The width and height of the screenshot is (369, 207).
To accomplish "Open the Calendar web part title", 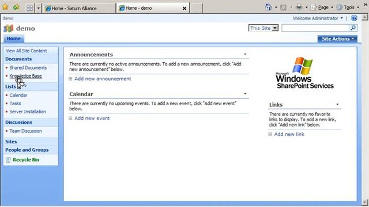I will pyautogui.click(x=81, y=94).
